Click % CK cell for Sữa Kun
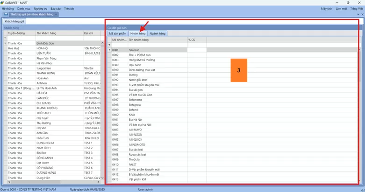365x192 pixels. pos(197,50)
